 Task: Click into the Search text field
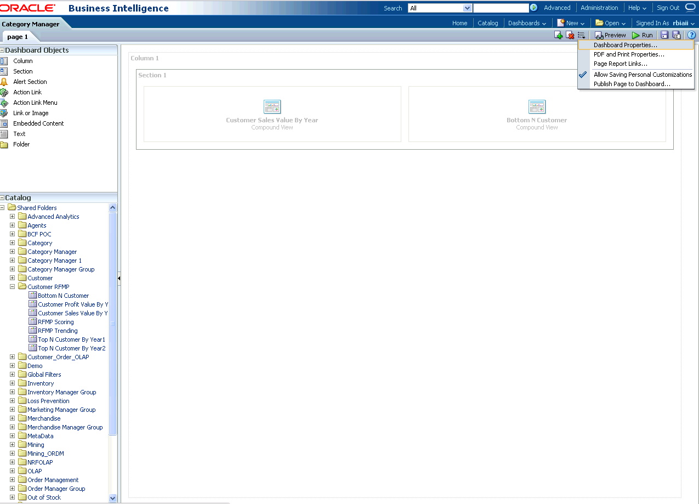point(501,8)
